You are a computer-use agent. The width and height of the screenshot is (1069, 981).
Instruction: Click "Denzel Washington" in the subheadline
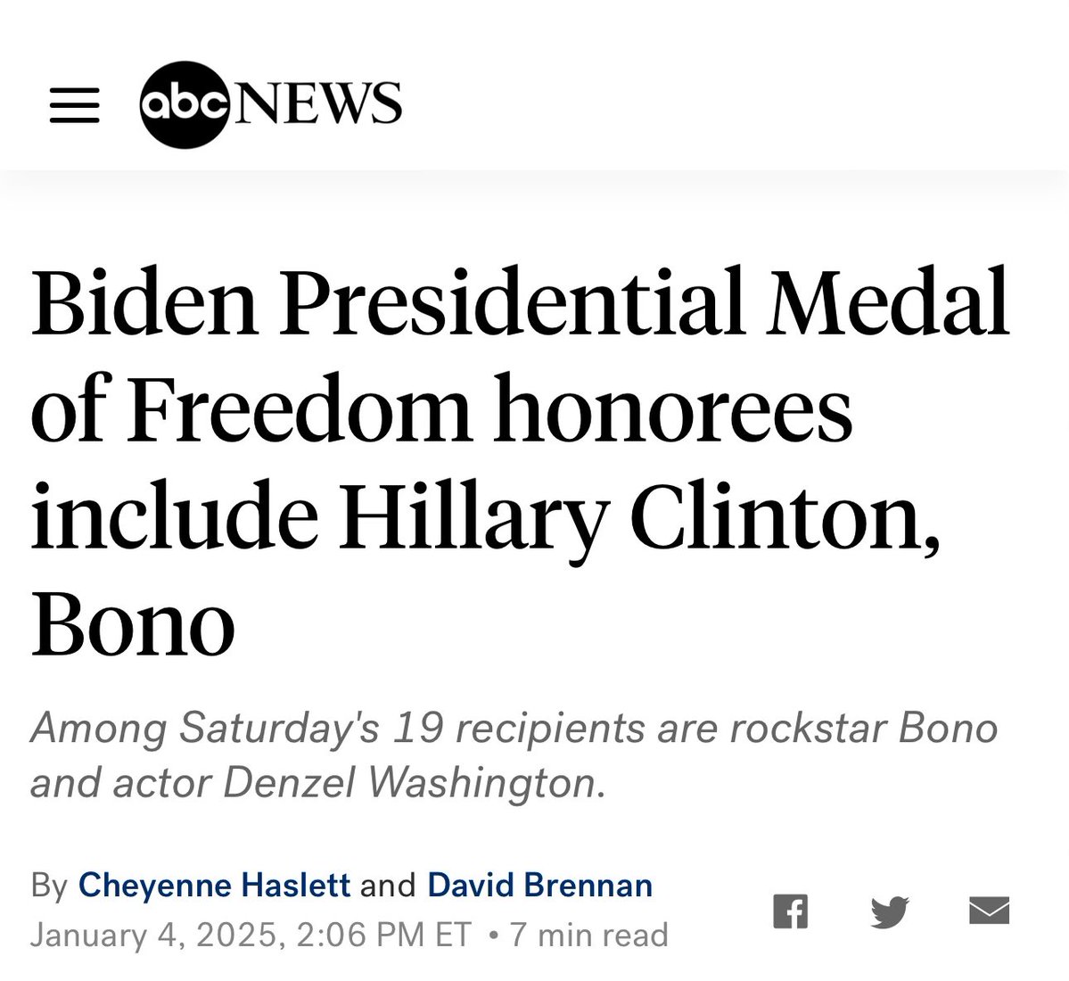coord(408,783)
